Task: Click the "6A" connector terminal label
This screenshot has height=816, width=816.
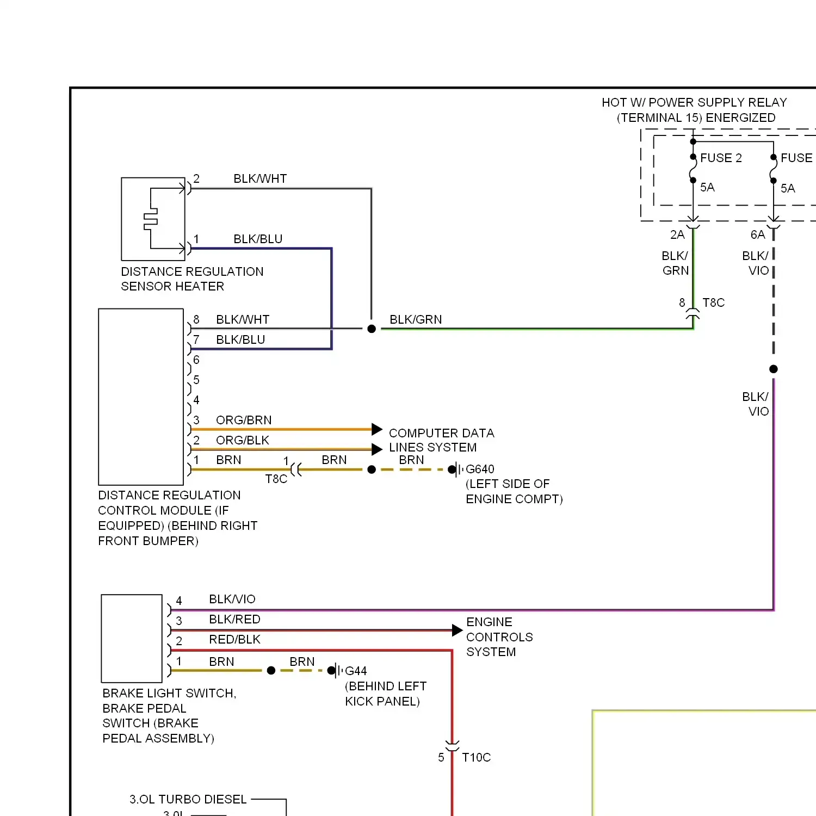Action: (x=758, y=234)
